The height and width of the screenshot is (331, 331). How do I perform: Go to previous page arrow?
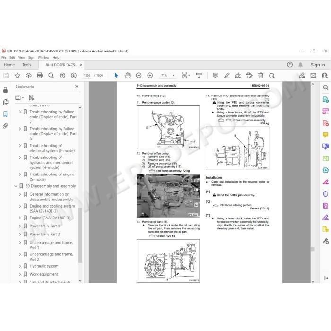pyautogui.click(x=62, y=75)
